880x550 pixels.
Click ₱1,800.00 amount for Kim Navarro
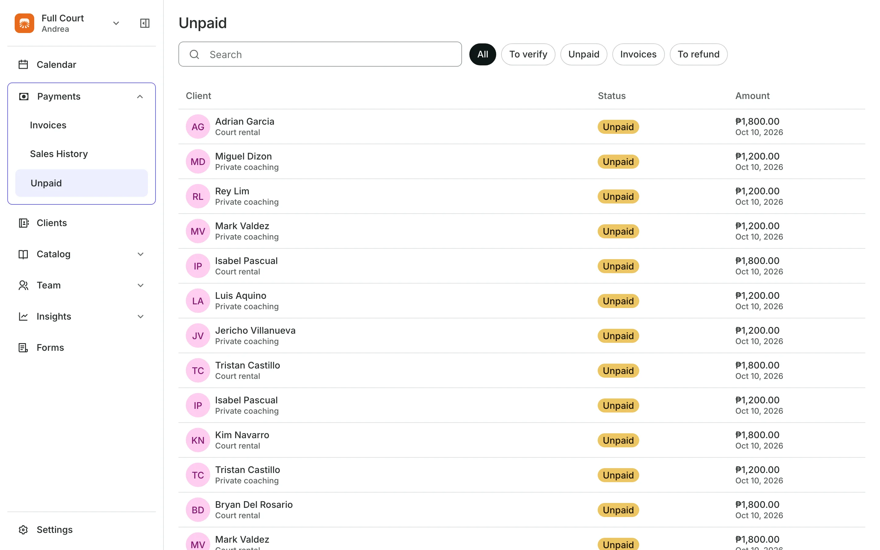point(757,435)
